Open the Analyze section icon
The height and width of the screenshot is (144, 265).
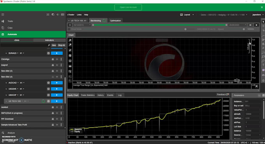(3, 133)
